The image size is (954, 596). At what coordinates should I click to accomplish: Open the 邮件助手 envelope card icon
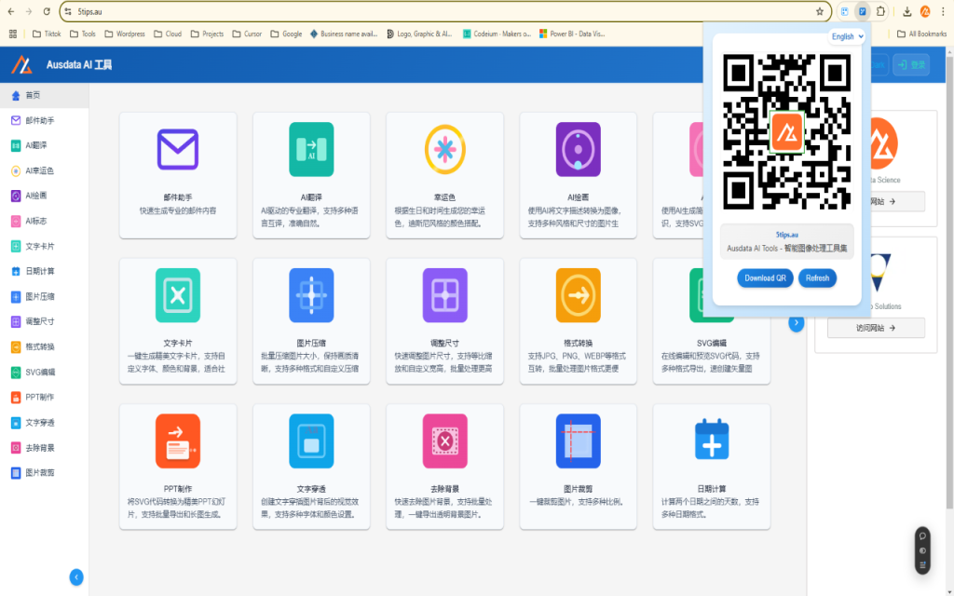pos(178,149)
